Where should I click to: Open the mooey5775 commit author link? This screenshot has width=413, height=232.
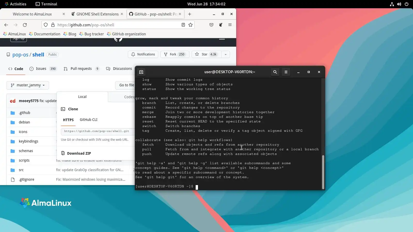tap(29, 101)
